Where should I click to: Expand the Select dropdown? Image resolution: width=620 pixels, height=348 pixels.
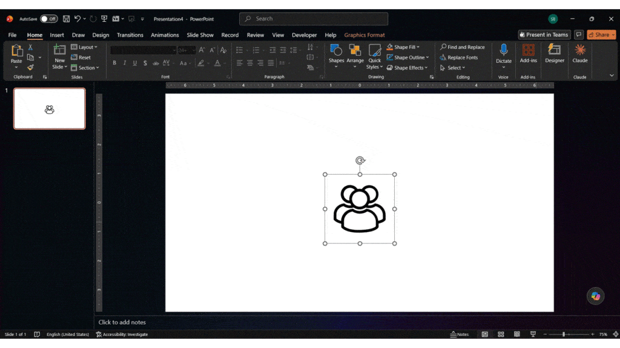coord(453,68)
